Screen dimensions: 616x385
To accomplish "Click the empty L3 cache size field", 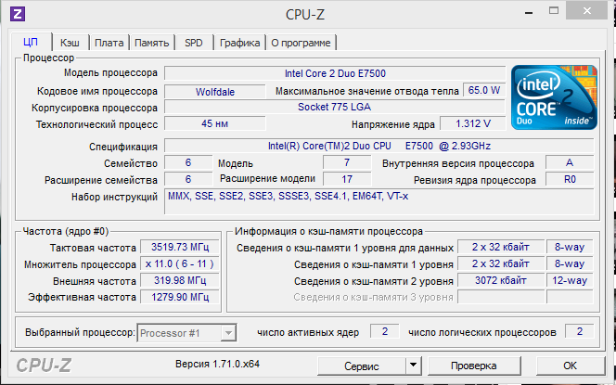I will (x=501, y=297).
